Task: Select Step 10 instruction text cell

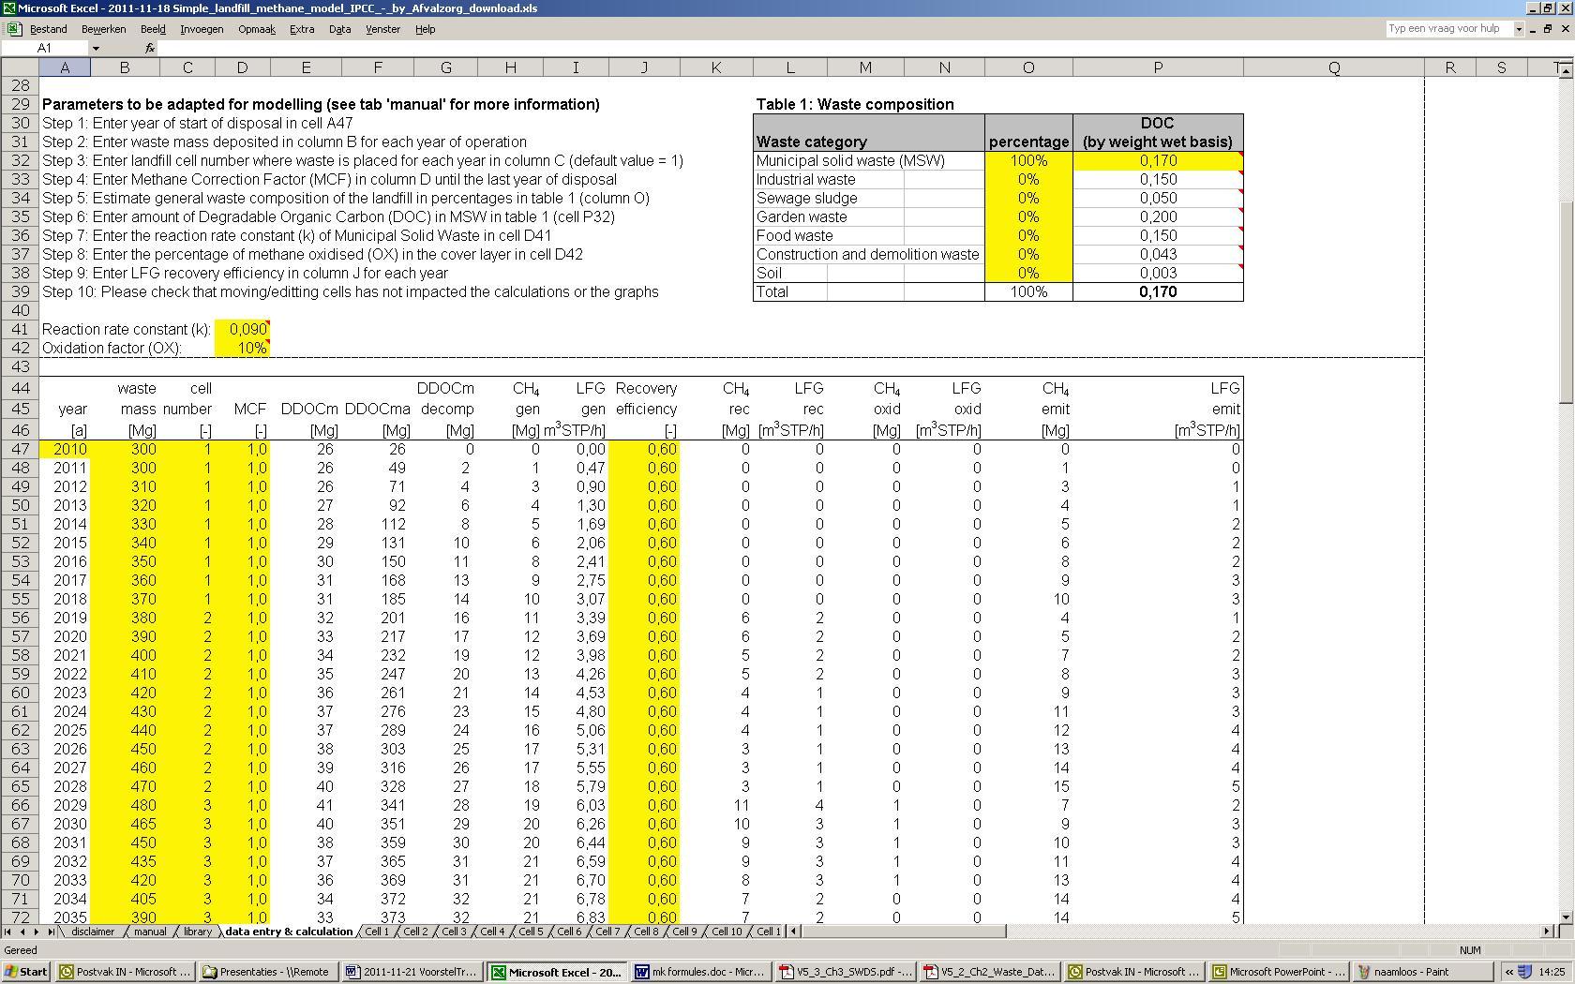Action: coord(351,292)
